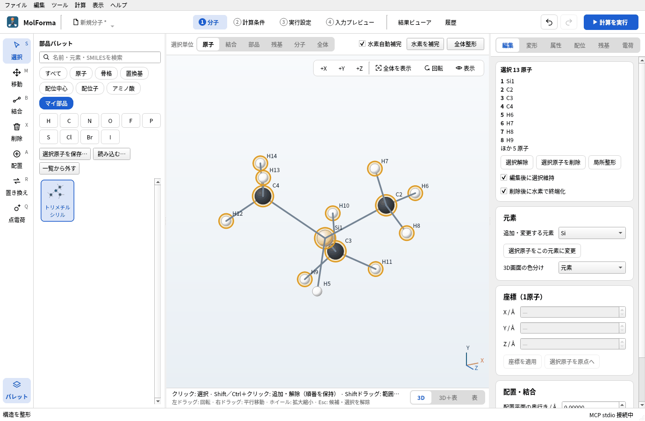Screen dimensions: 645x421
Task: Select the 選択 (select) tool in sidebar
Action: 17,51
